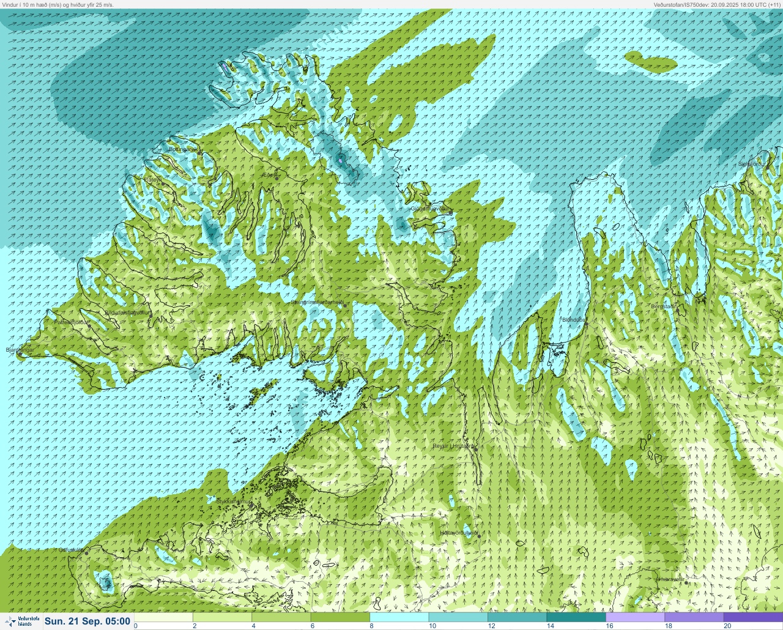This screenshot has width=783, height=630.
Task: Click the 4–6 m/s green legend swatch
Action: tap(282, 617)
